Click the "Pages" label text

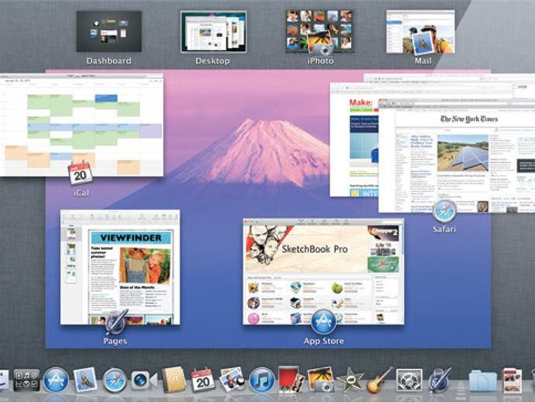116,341
